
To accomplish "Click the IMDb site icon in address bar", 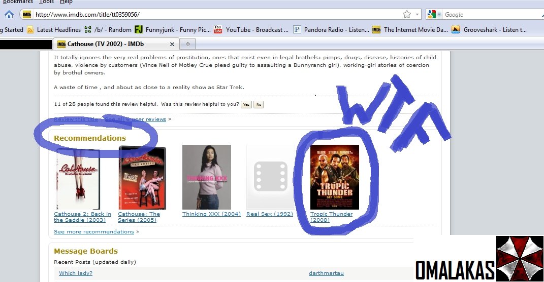I will coord(27,15).
